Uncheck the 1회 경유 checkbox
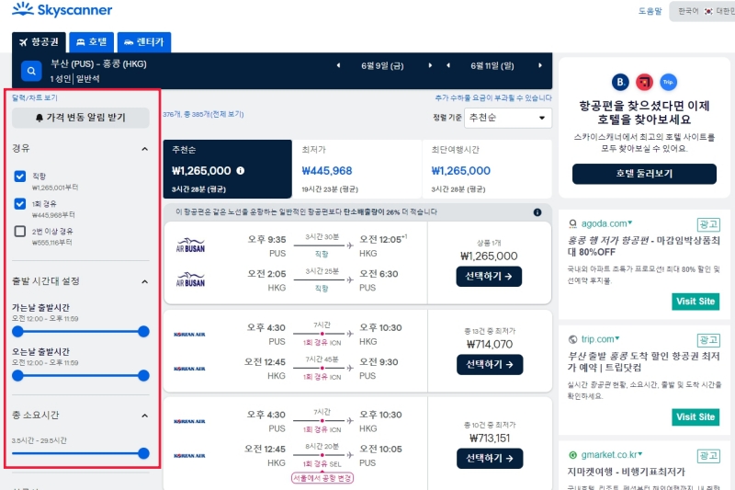735x490 pixels. coord(19,203)
